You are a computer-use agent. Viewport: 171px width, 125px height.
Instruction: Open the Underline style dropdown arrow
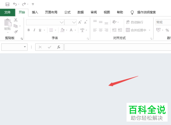44,30
